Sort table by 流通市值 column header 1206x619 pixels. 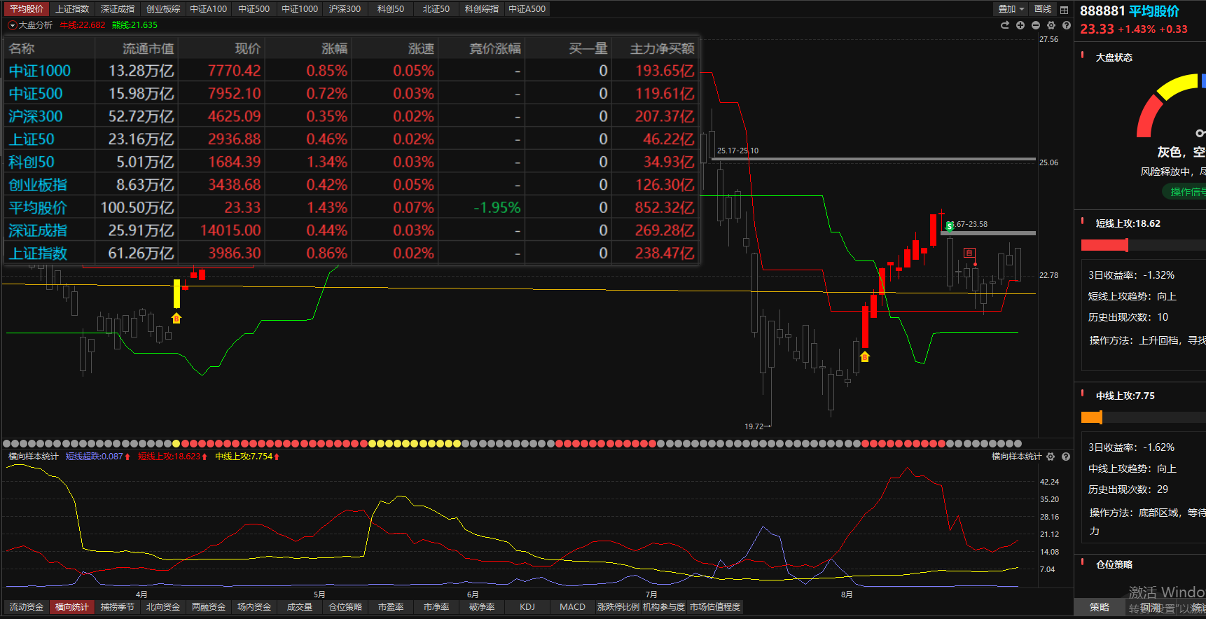click(x=148, y=48)
